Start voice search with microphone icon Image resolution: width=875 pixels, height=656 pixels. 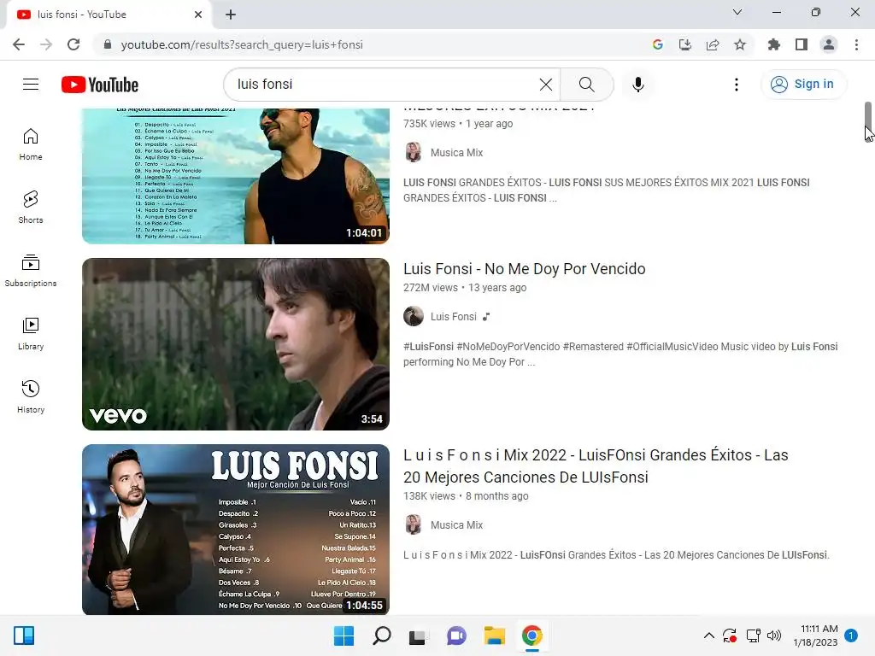pos(638,85)
